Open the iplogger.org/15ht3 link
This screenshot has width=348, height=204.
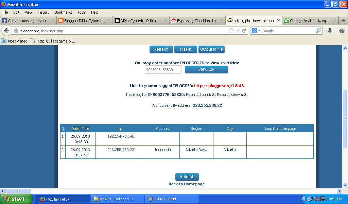coord(219,86)
